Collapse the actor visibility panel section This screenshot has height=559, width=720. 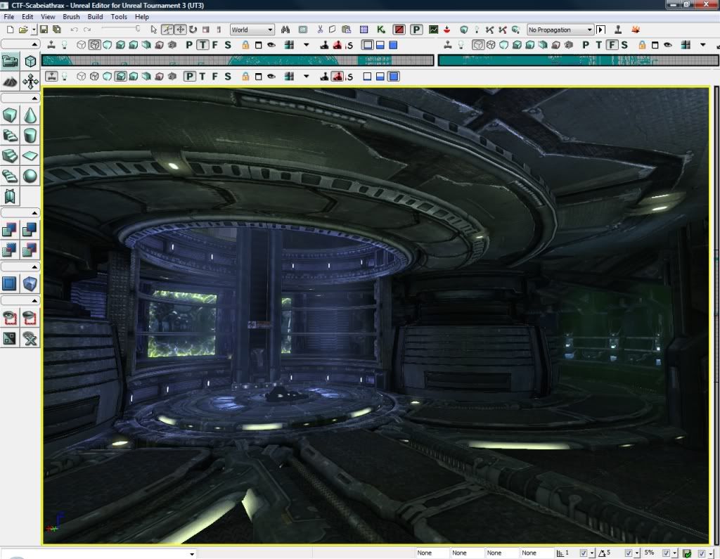[20, 301]
